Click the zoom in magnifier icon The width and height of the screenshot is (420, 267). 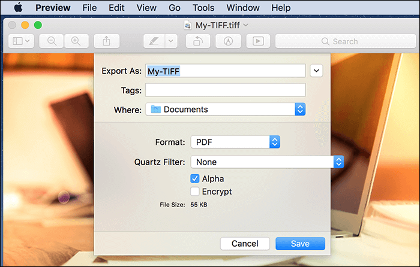(x=76, y=41)
